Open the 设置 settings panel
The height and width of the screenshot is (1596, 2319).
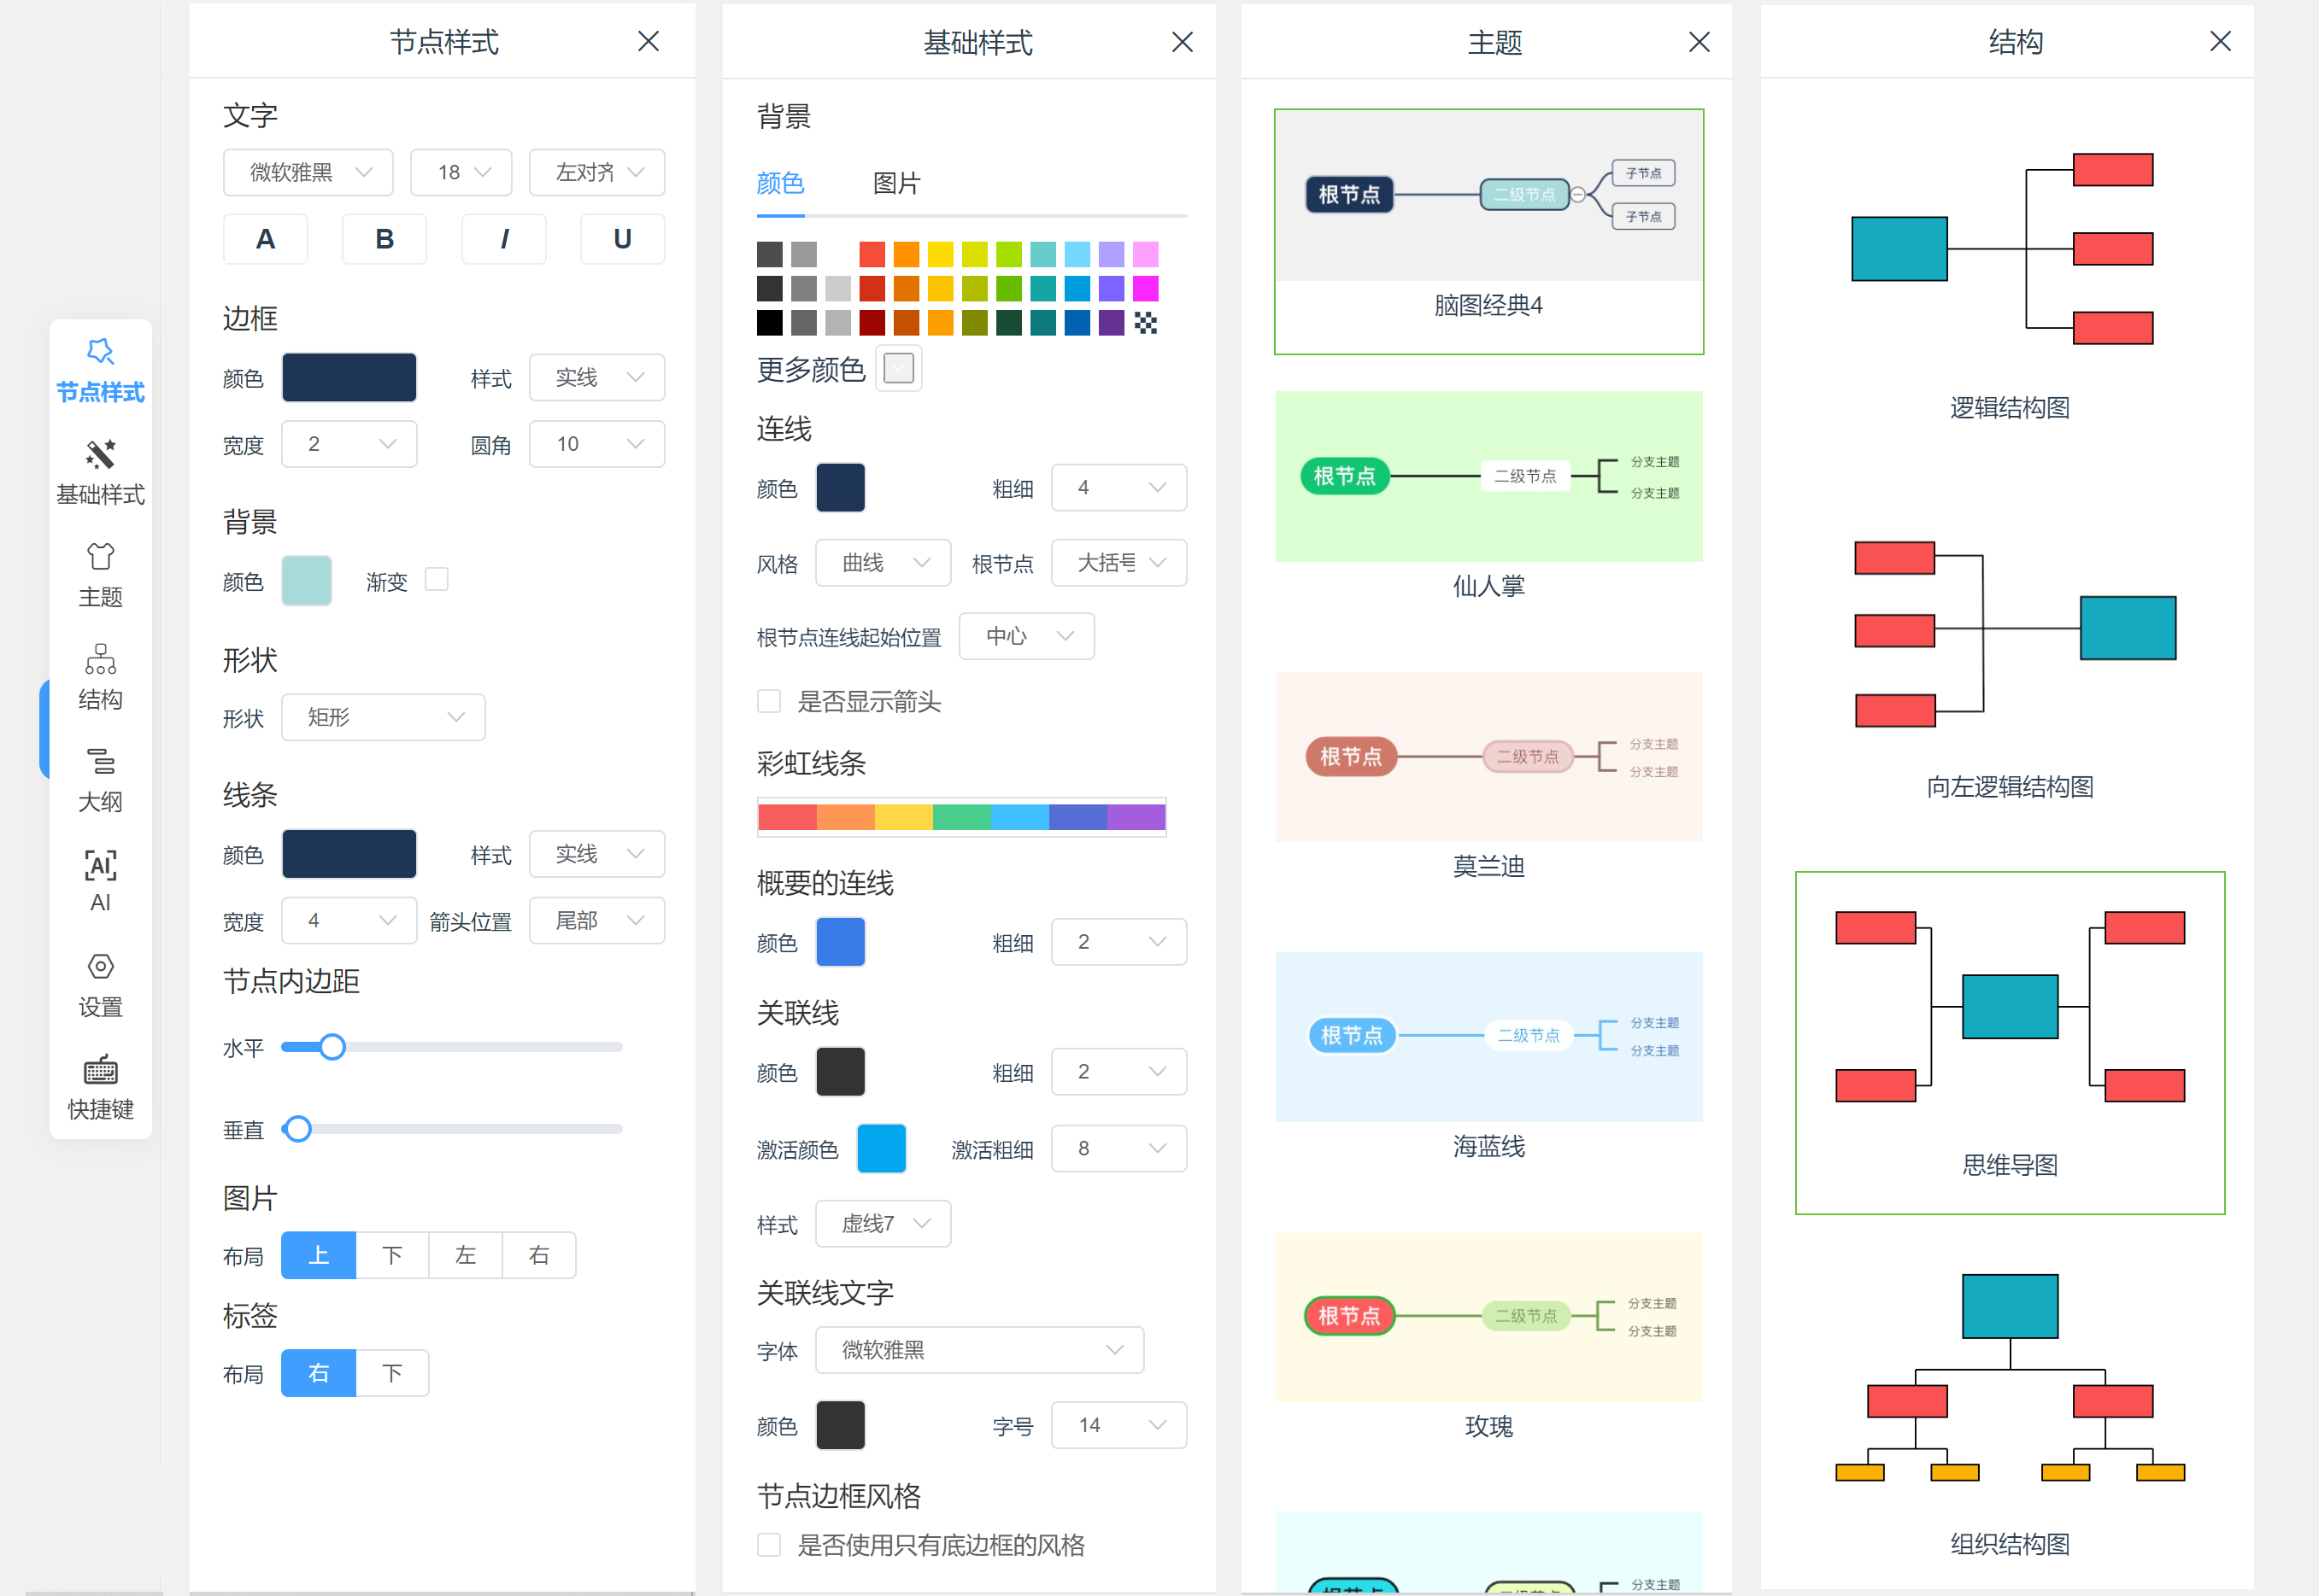(x=100, y=983)
